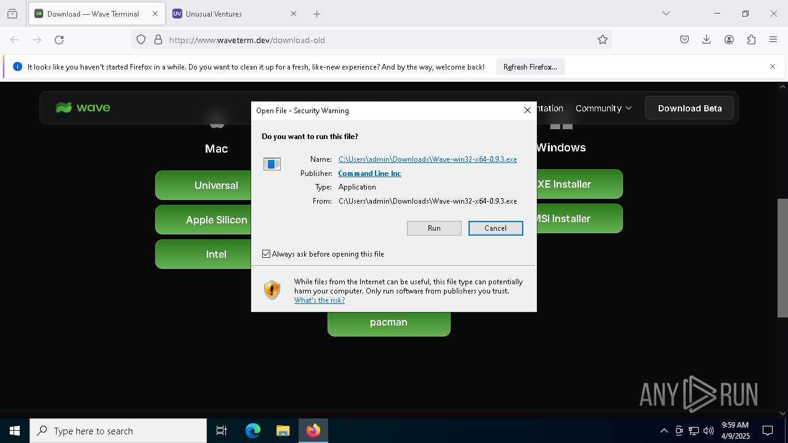The width and height of the screenshot is (788, 443).
Task: Open Firefox View icon in tab bar
Action: tap(12, 14)
